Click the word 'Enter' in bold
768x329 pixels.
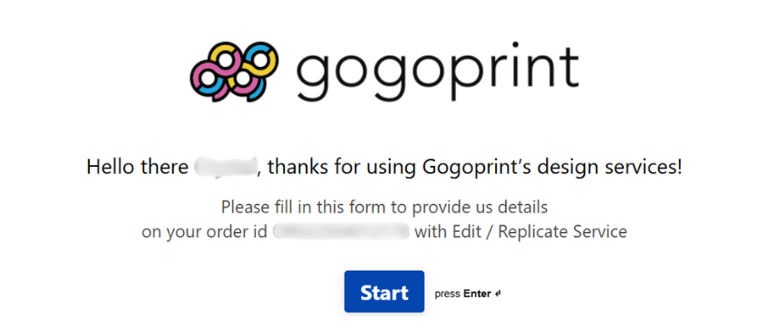(477, 294)
